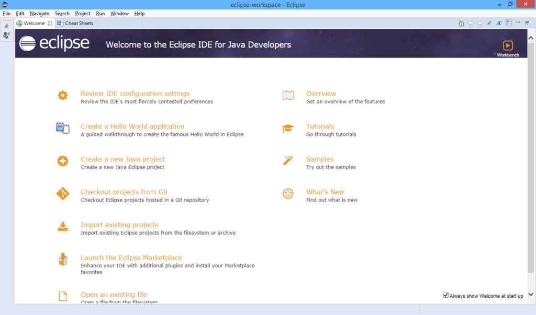This screenshot has width=536, height=315.
Task: Click the Eclipse logo in the banner
Action: coord(54,44)
